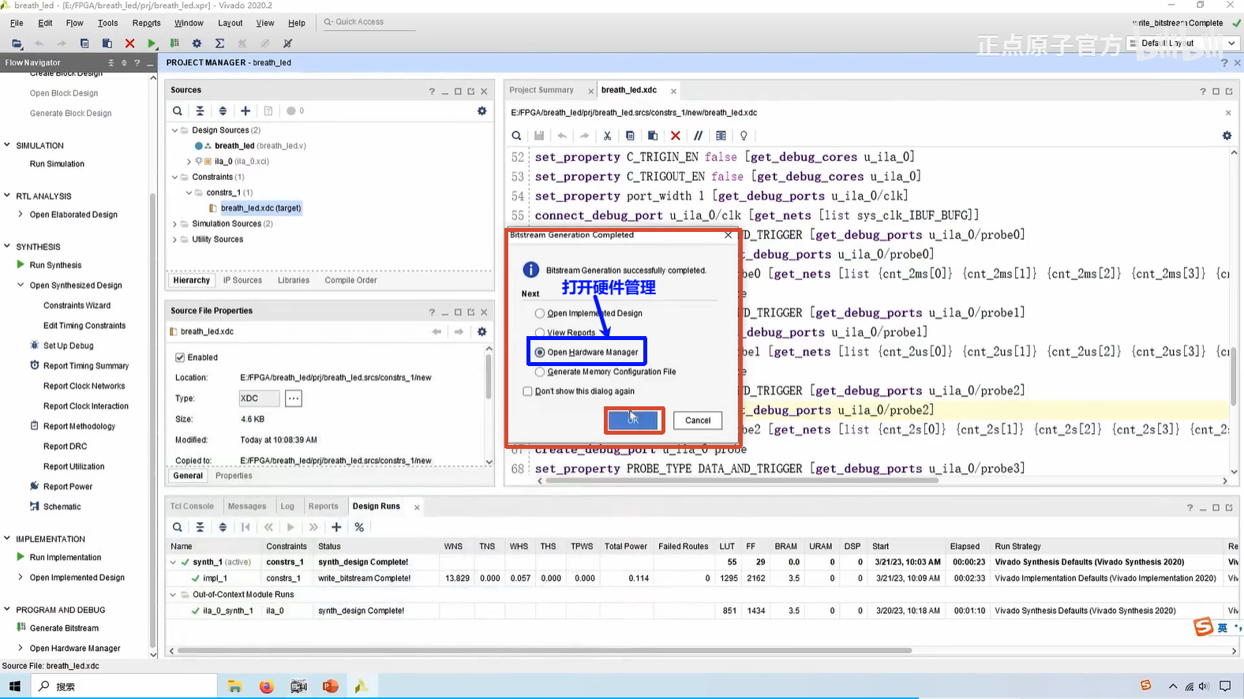
Task: Click the Generate Bitstream toolbar icon
Action: (x=174, y=43)
